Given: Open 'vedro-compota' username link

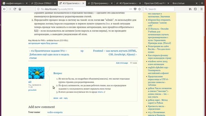Looking at the screenshot, I should pos(55,112).
